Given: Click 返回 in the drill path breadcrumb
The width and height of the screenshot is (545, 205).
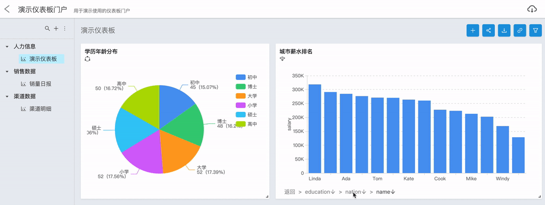Looking at the screenshot, I should pyautogui.click(x=290, y=192).
